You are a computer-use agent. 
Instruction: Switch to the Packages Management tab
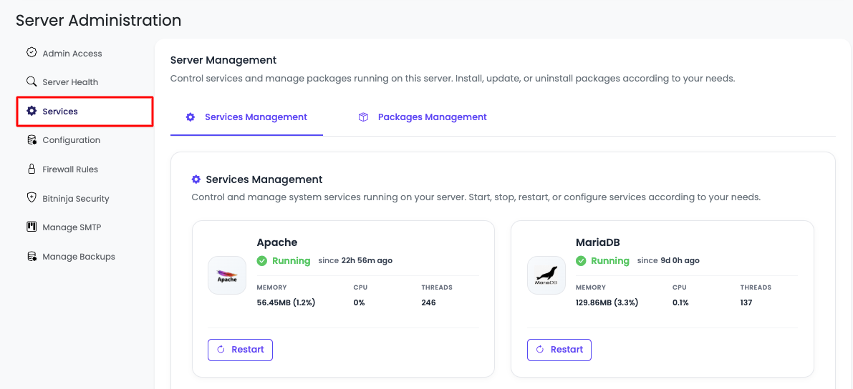(432, 117)
